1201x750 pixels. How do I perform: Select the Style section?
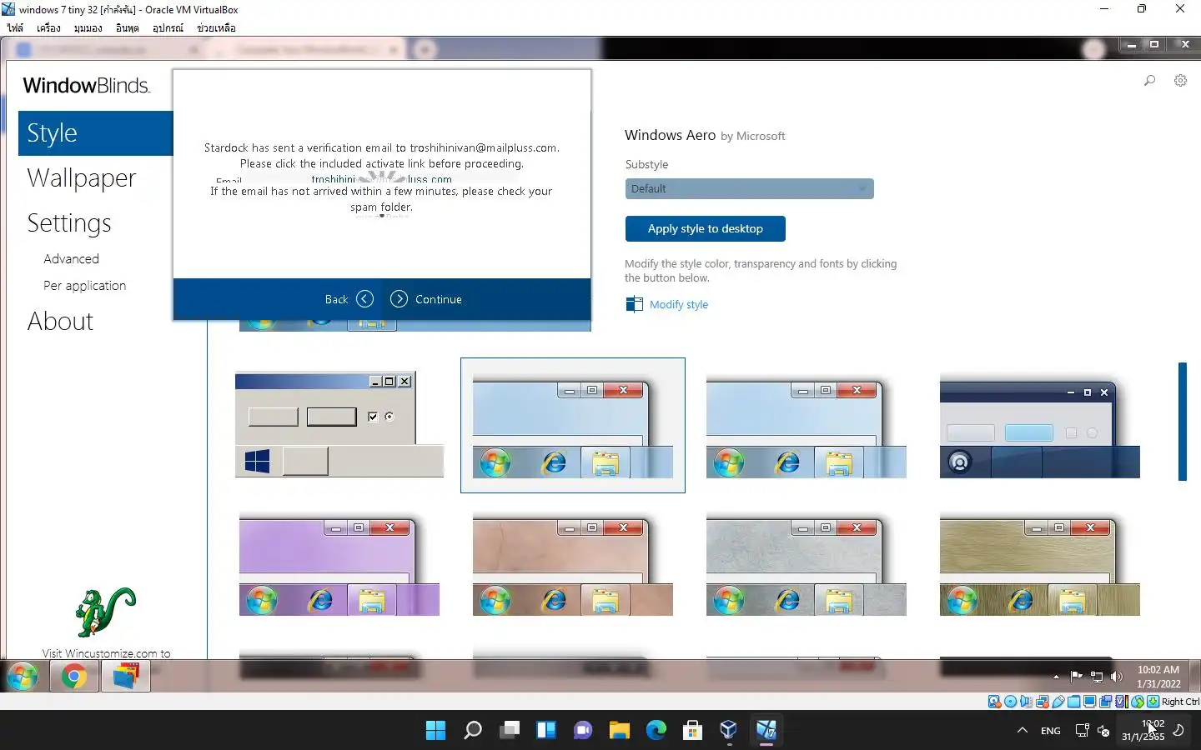tap(95, 133)
